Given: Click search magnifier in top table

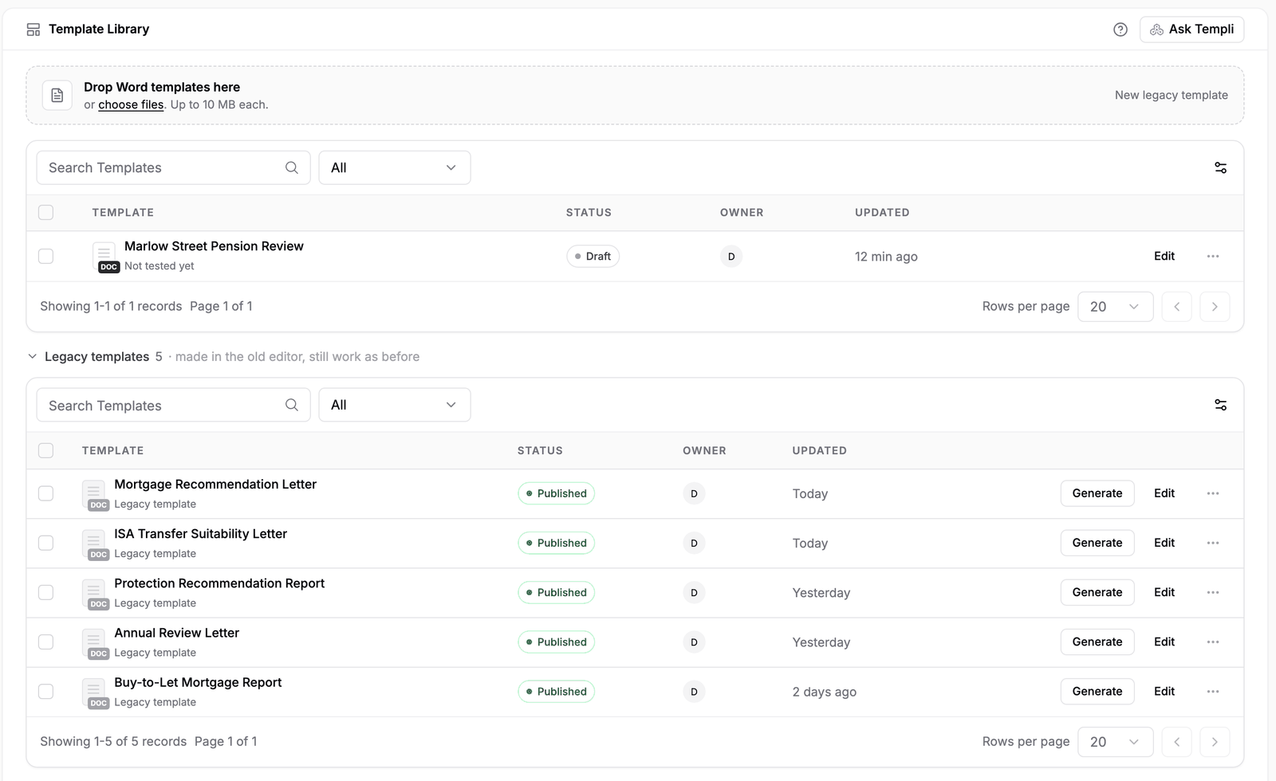Looking at the screenshot, I should pyautogui.click(x=292, y=167).
